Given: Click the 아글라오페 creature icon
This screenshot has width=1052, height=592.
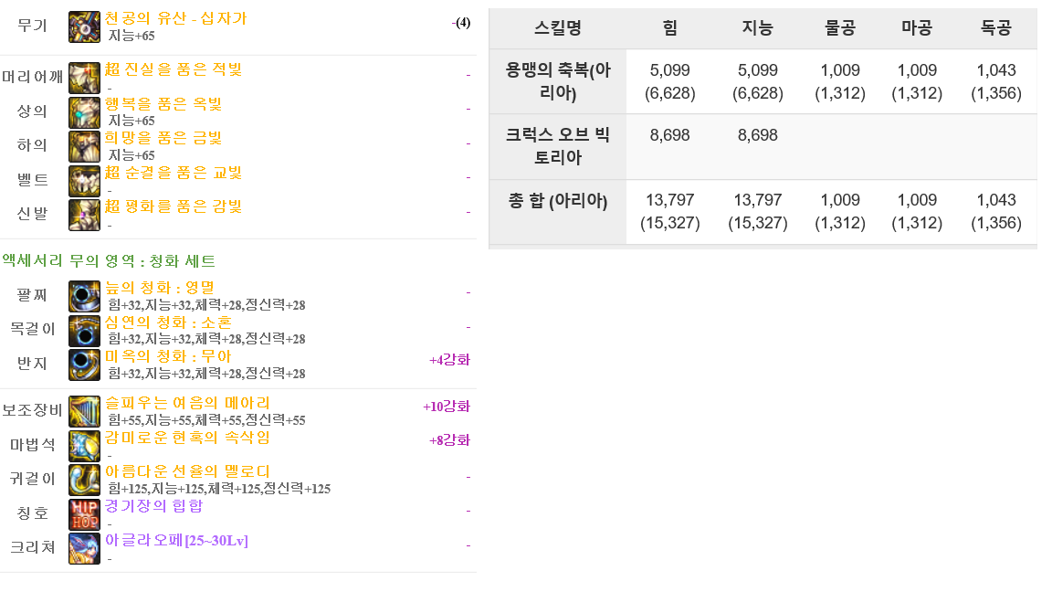Looking at the screenshot, I should 85,548.
